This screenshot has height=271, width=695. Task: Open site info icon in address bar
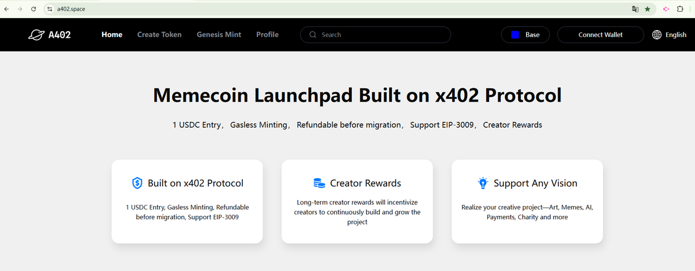(50, 9)
